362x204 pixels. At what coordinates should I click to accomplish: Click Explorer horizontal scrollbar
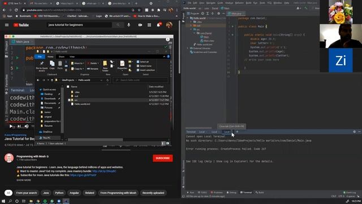point(95,140)
